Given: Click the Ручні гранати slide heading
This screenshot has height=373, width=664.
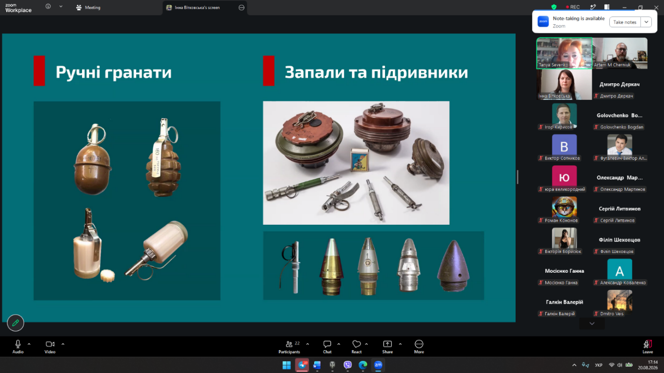Looking at the screenshot, I should 113,72.
